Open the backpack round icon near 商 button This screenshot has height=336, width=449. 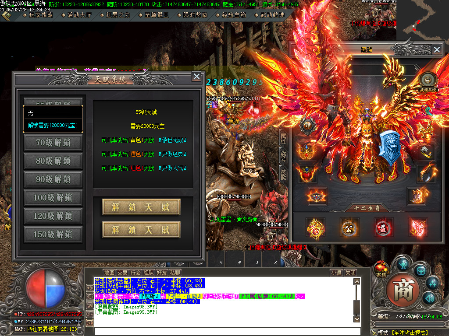coord(420,271)
